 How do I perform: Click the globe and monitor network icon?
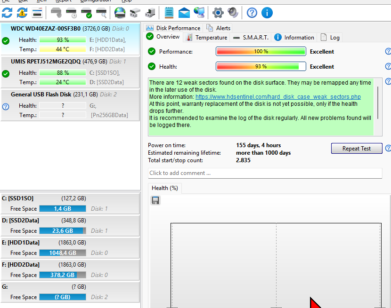pyautogui.click(x=199, y=13)
